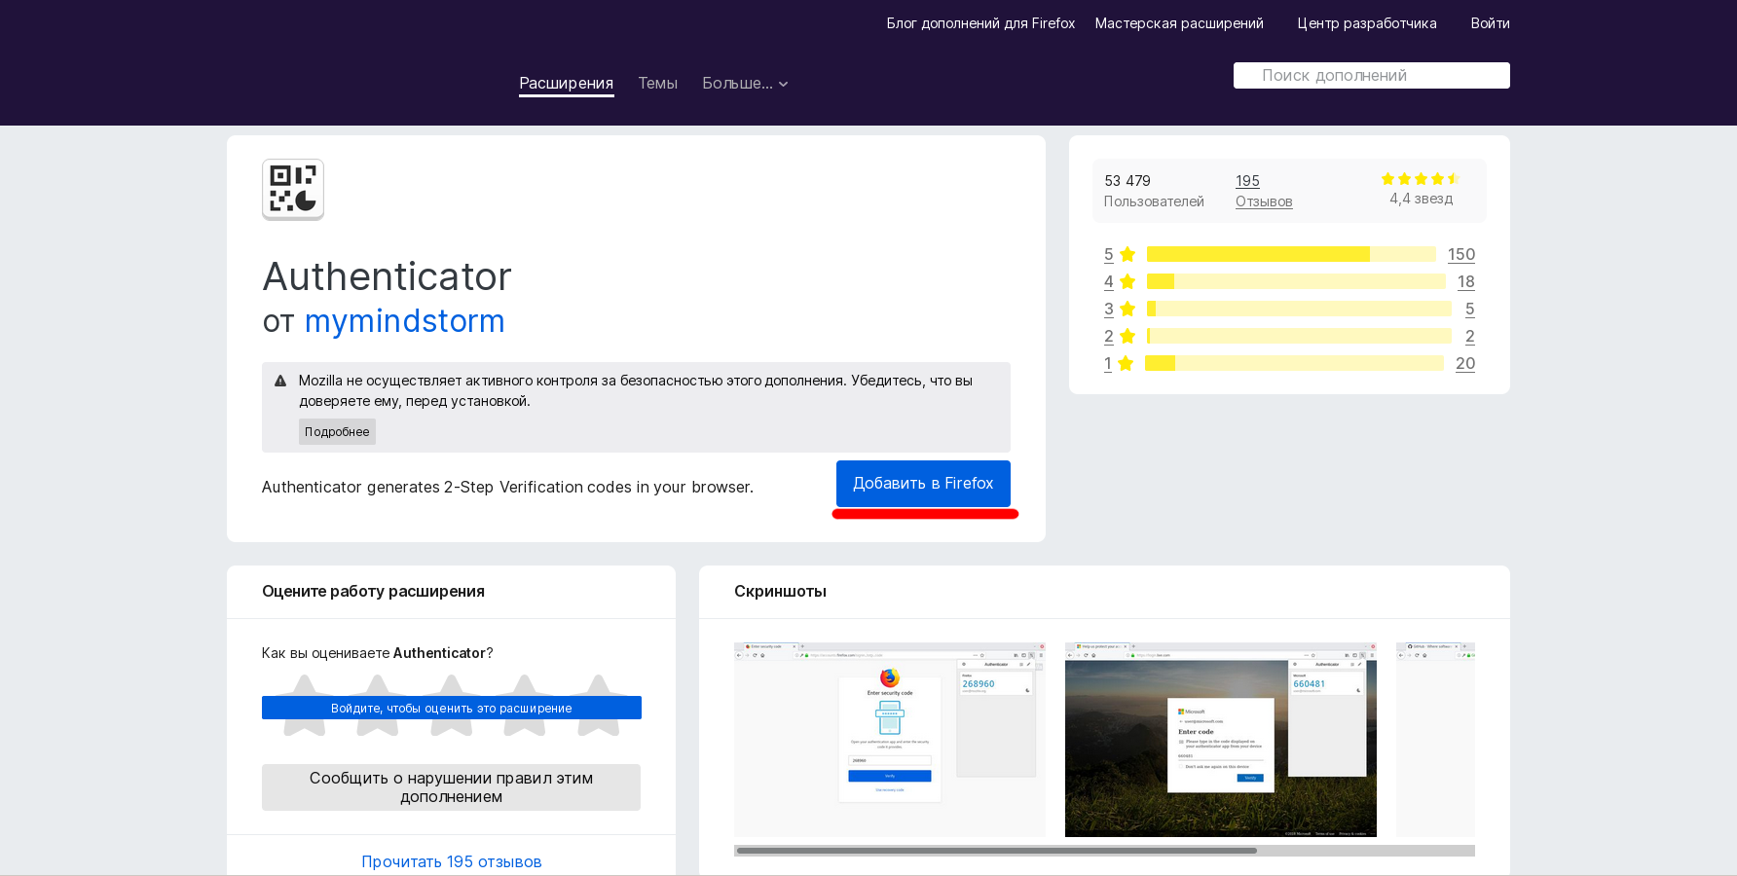Click the number 5 rating label link

tap(1109, 254)
